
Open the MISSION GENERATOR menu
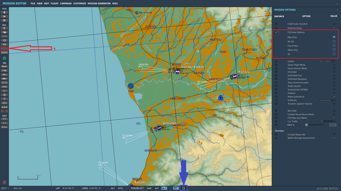click(99, 3)
